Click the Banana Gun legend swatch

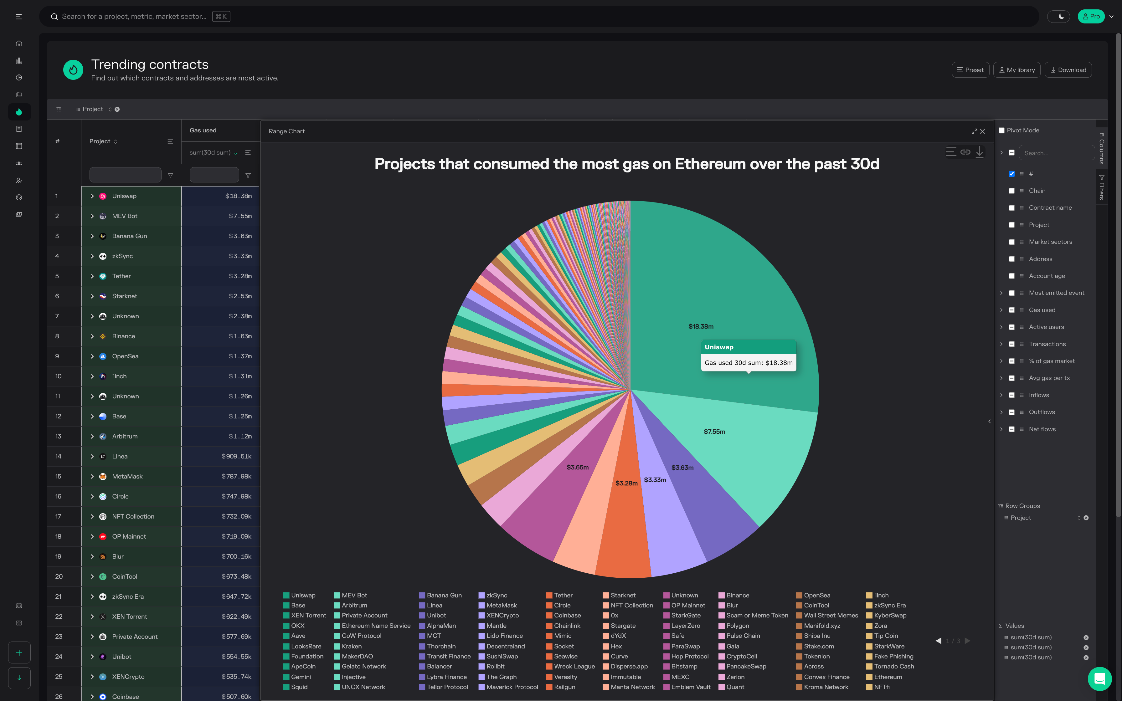(422, 595)
